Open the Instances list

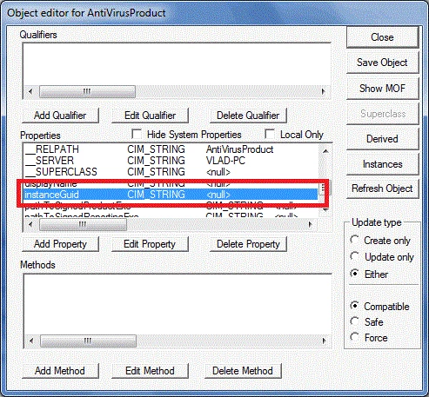coord(382,164)
